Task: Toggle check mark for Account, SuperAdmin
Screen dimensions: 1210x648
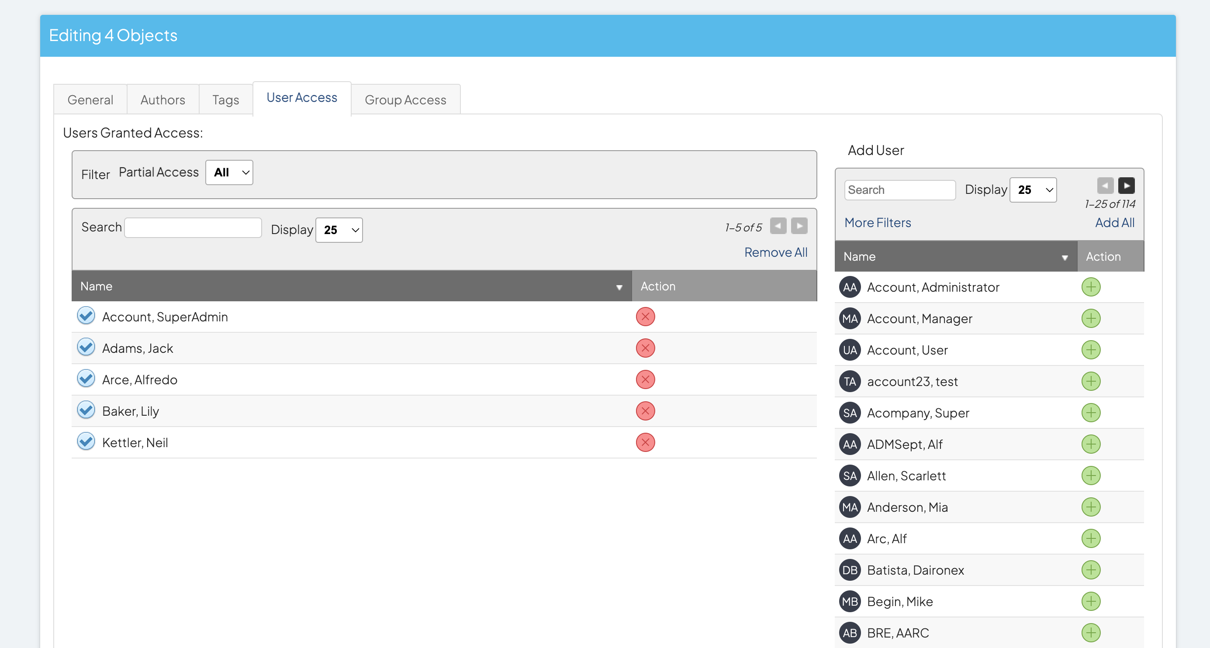Action: pos(86,316)
